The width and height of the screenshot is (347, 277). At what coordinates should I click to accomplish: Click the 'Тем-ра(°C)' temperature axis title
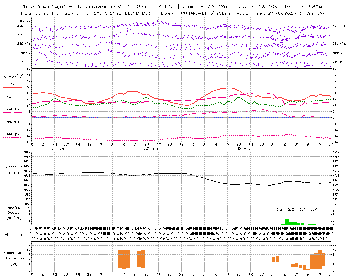tap(13, 77)
